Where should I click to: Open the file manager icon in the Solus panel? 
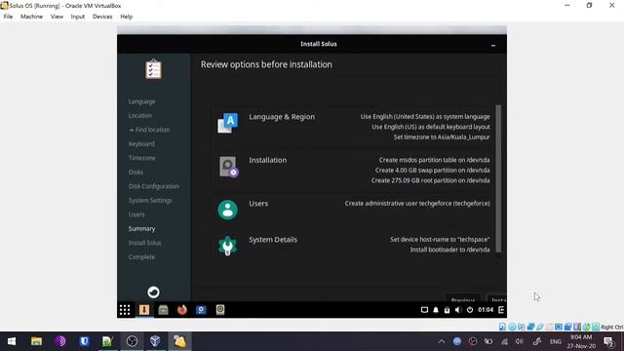click(x=163, y=310)
